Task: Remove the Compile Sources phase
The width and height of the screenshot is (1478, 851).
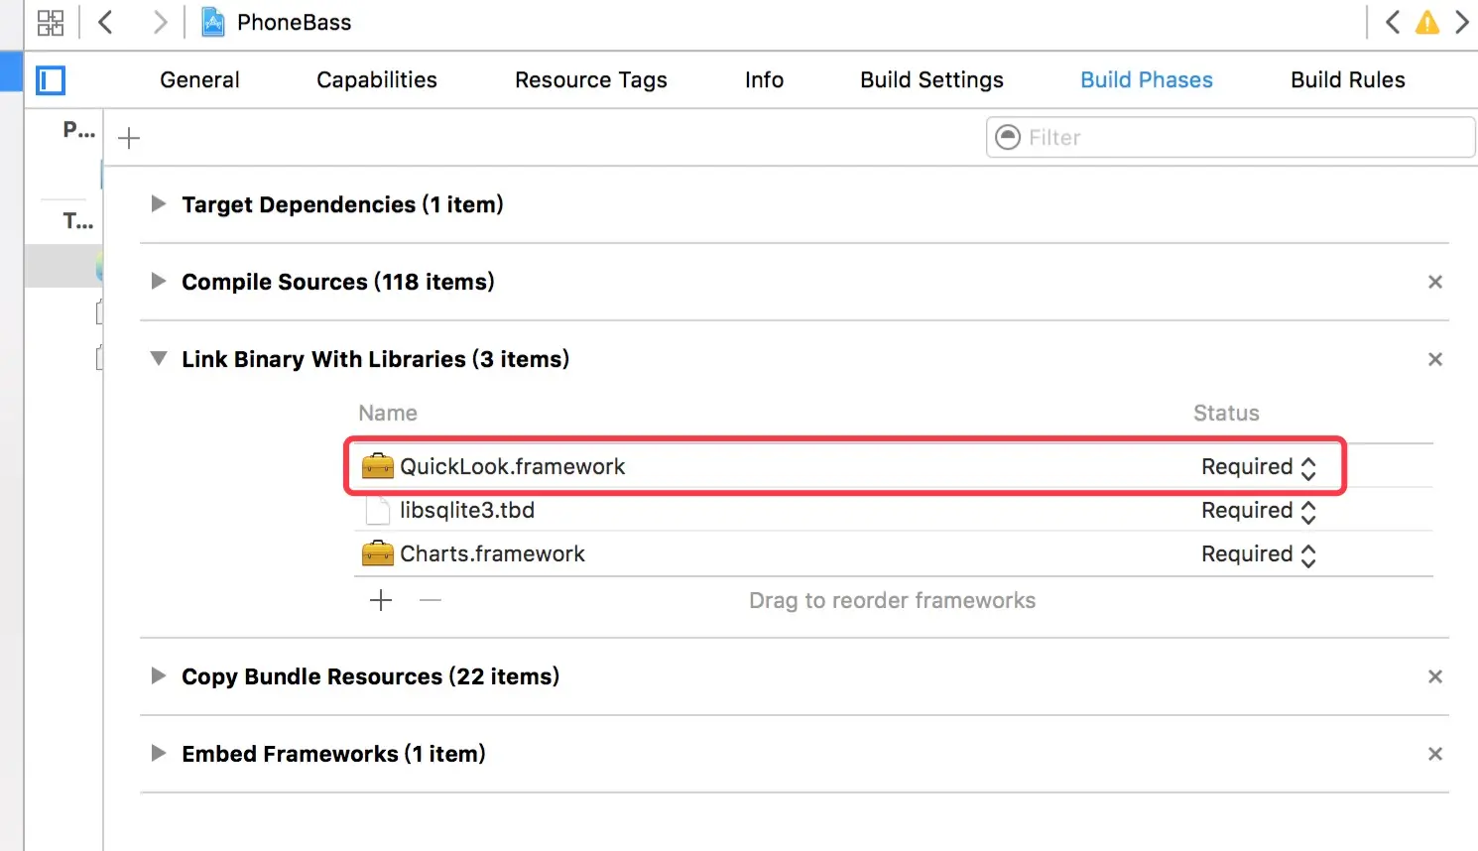Action: (x=1434, y=282)
